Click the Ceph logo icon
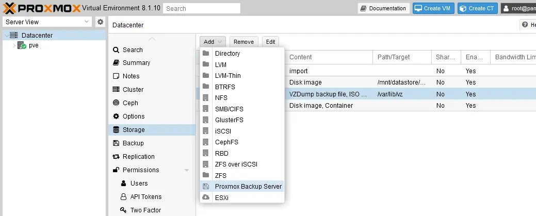This screenshot has width=536, height=216. tap(116, 103)
